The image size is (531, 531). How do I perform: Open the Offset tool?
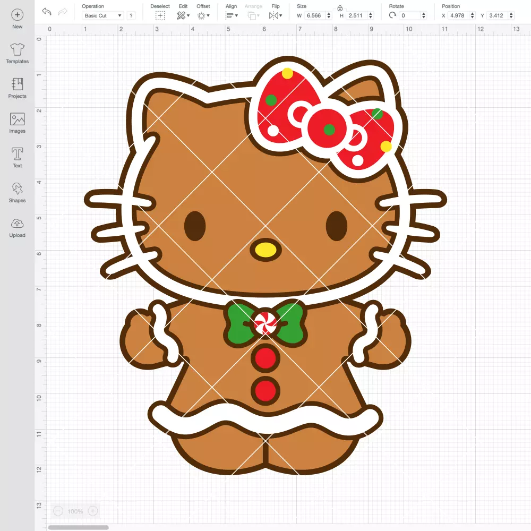click(x=203, y=15)
